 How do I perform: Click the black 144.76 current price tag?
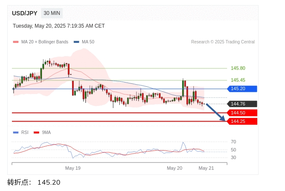pos(242,104)
